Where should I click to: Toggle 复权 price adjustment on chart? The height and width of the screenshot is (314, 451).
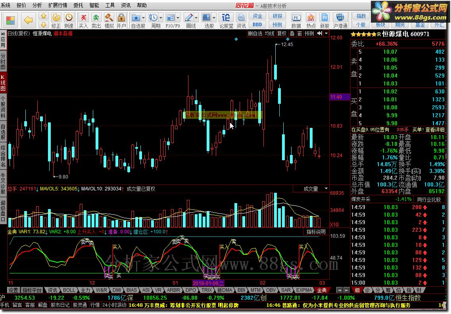coord(282,33)
